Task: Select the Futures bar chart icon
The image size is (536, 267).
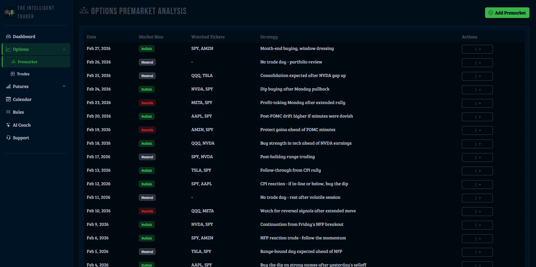Action: click(8, 86)
